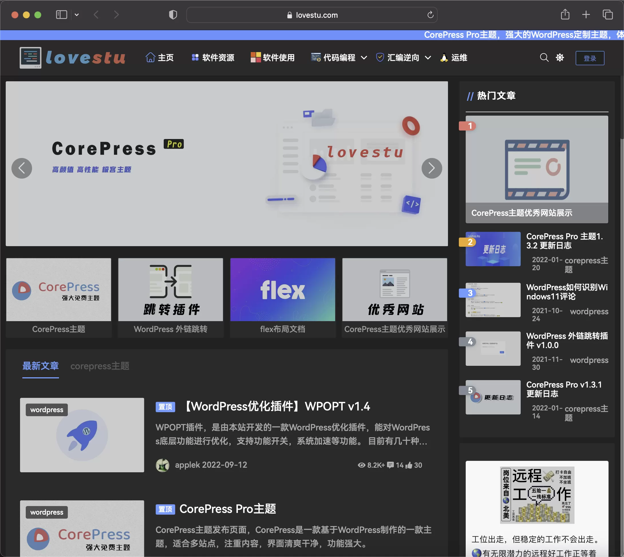Click the 更新日志 thumbnail ranked 2
Image resolution: width=624 pixels, height=557 pixels.
493,249
